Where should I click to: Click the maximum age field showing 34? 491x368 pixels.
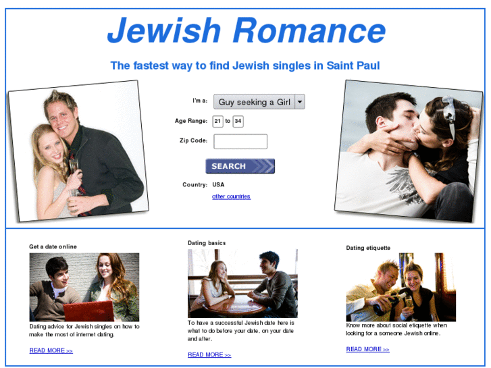(x=238, y=122)
